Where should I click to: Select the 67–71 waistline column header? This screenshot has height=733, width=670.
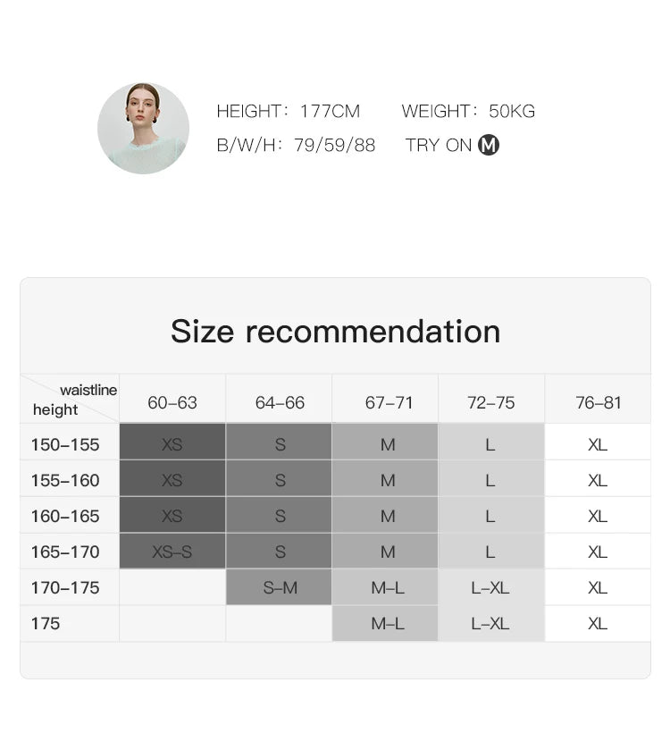389,403
